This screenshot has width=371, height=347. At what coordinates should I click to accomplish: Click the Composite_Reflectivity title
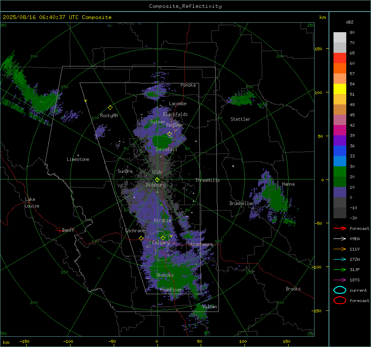pos(185,6)
